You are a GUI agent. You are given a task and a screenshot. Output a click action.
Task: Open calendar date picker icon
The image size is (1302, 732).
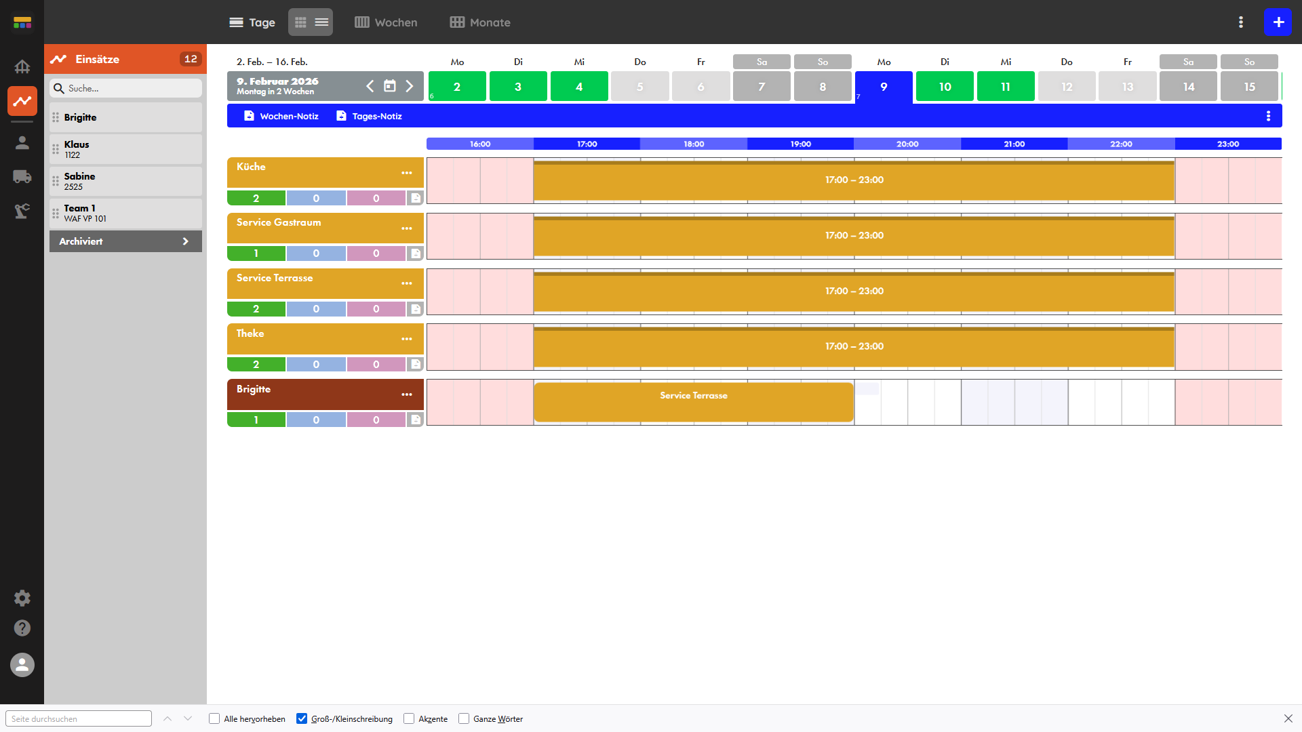390,86
